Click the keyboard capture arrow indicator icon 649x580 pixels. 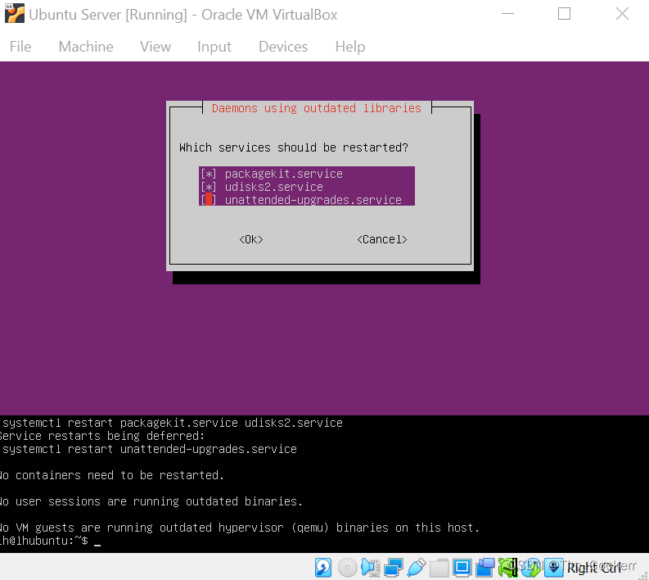[553, 567]
